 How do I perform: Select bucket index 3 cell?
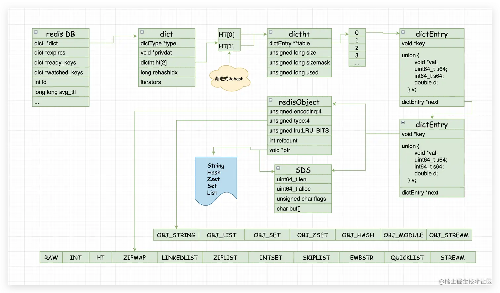coord(357,55)
